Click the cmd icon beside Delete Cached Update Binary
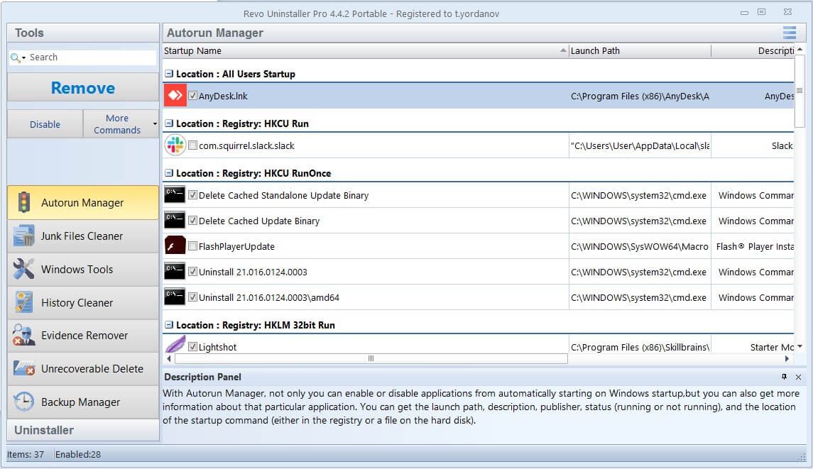The height and width of the screenshot is (469, 813). pyautogui.click(x=175, y=220)
